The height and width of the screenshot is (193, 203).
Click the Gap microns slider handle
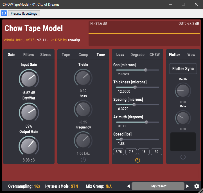pos(146,70)
